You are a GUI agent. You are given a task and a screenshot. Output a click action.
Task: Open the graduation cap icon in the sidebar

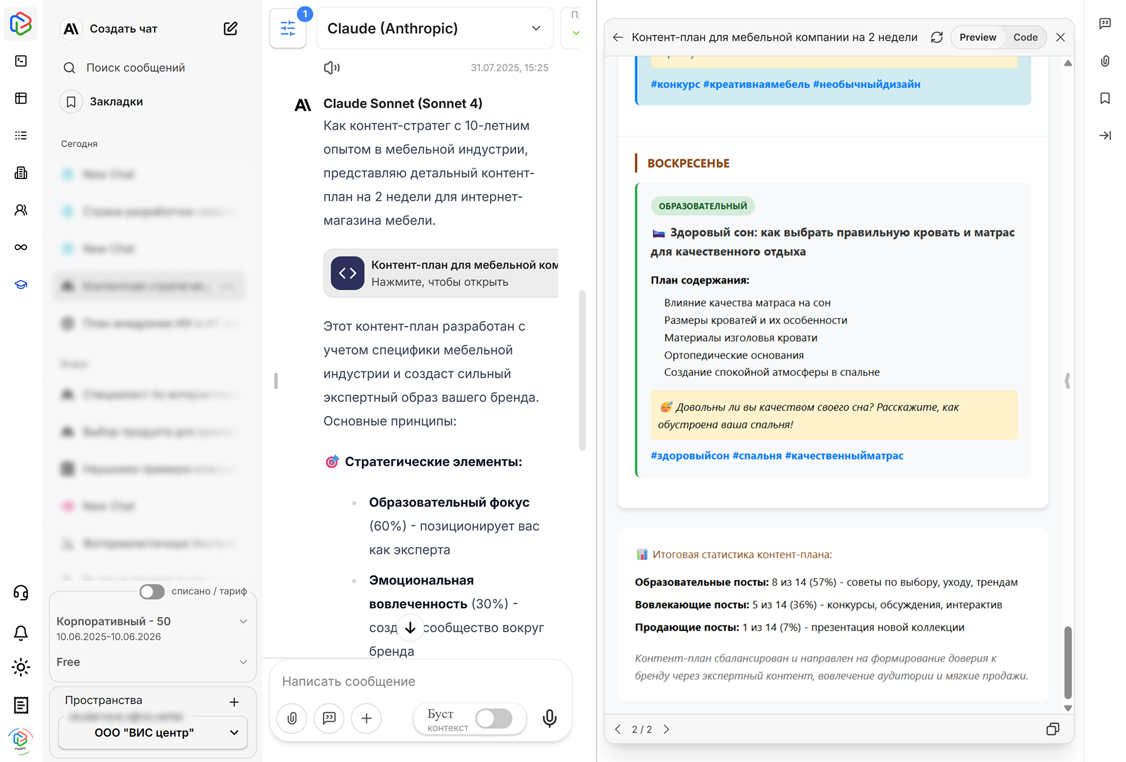(x=21, y=284)
